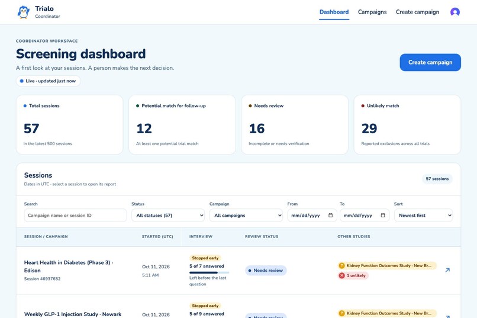
Task: Click the 1 unlikely badge
Action: 353,275
